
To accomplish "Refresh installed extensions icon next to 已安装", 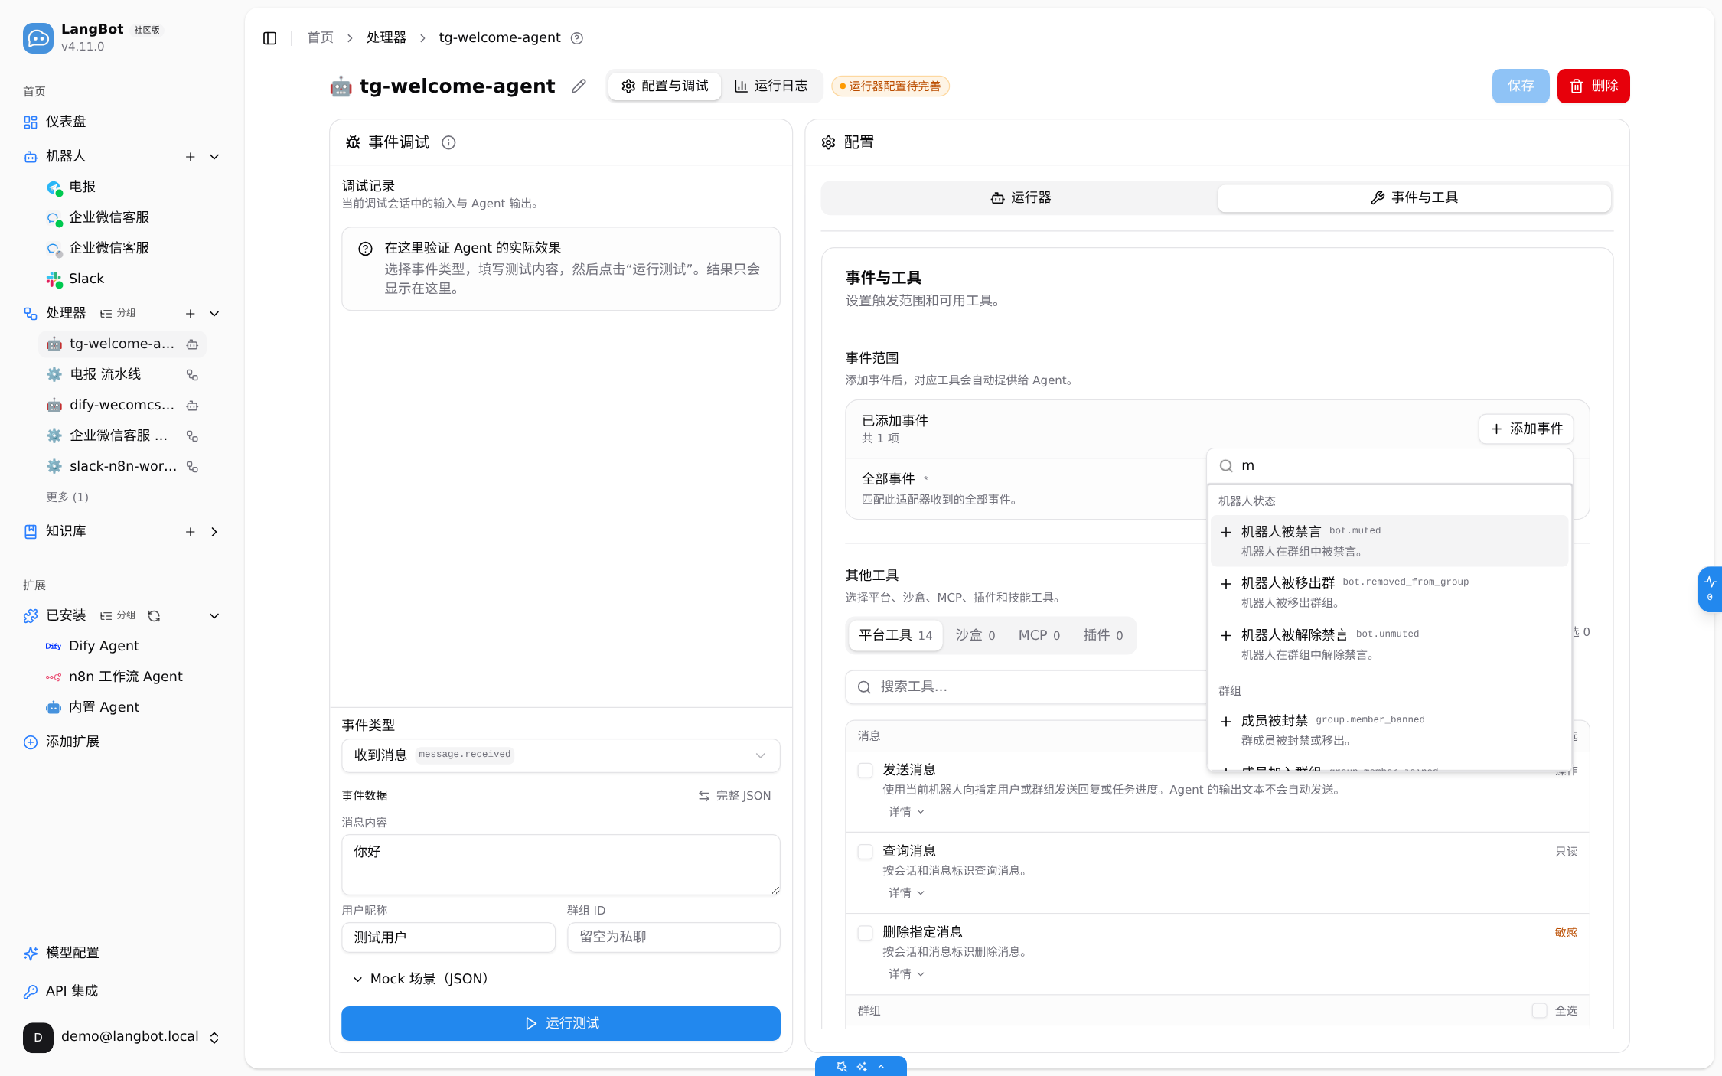I will tap(154, 616).
